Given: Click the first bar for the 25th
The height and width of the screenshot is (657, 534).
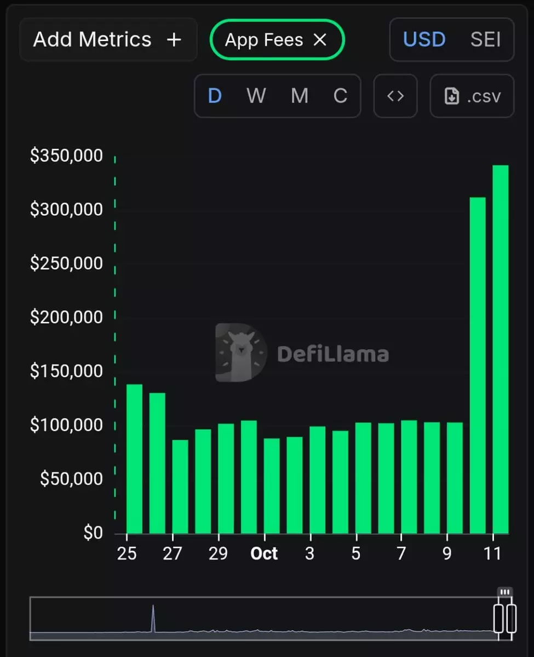Looking at the screenshot, I should point(134,459).
